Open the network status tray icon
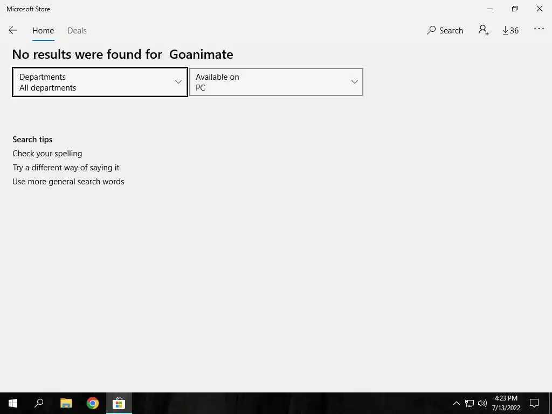Screen dimensions: 552x414 point(470,403)
